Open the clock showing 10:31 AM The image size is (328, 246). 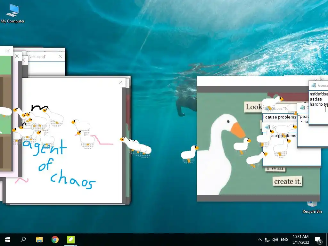[x=300, y=237]
